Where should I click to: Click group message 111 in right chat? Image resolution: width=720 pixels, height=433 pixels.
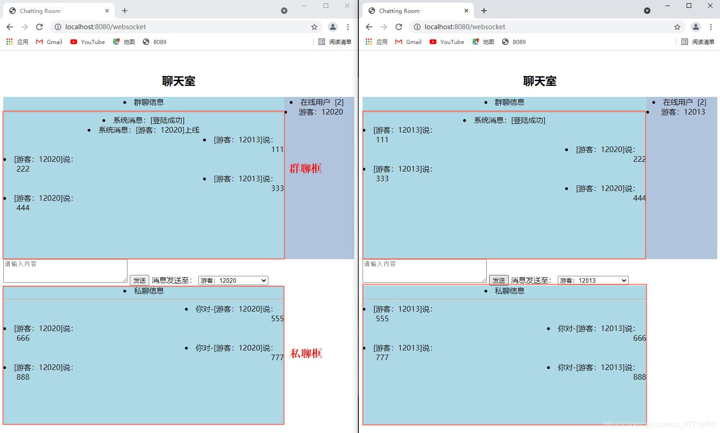coord(382,140)
